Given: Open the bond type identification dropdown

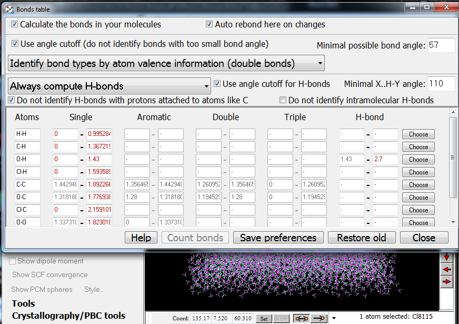Looking at the screenshot, I should tap(166, 64).
